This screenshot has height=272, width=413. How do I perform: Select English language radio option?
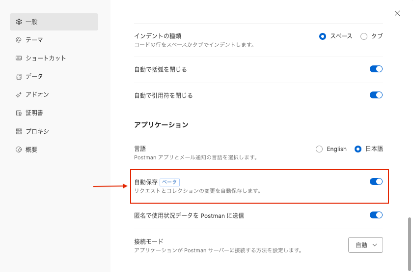coord(319,149)
